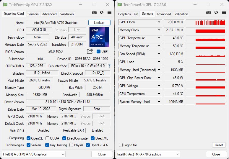Click the 700.0 MHz GPU Clock reading
Image resolution: width=229 pixels, height=159 pixels.
(174, 22)
